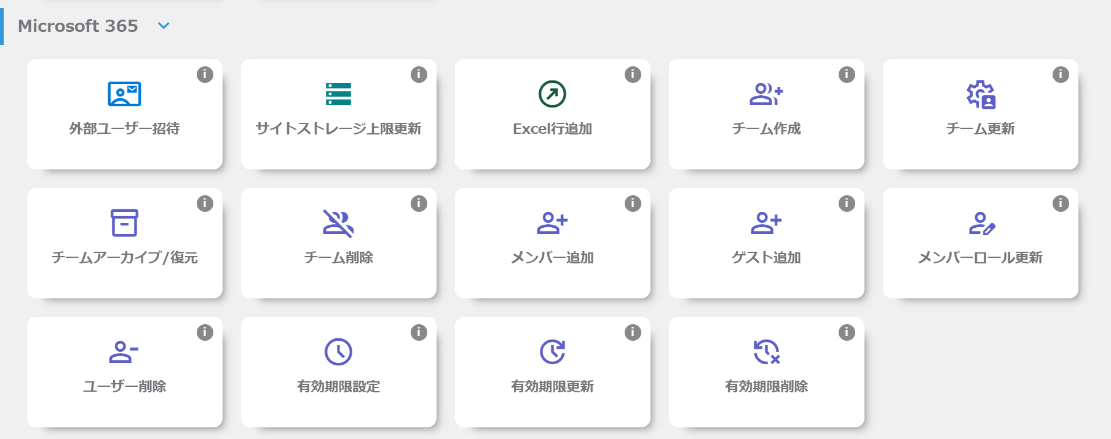Click the ユーザー削除 remove person icon
This screenshot has height=439, width=1111.
click(x=124, y=352)
